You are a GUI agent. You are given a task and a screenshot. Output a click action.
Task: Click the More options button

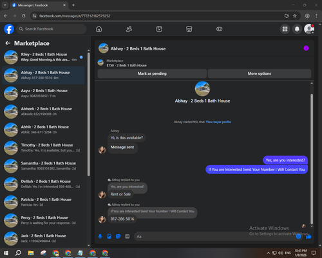(260, 74)
